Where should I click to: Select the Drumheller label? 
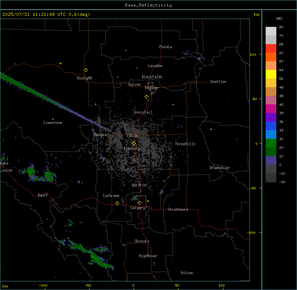(220, 168)
